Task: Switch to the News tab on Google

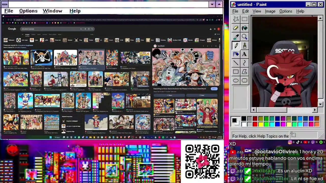Action: point(39,34)
